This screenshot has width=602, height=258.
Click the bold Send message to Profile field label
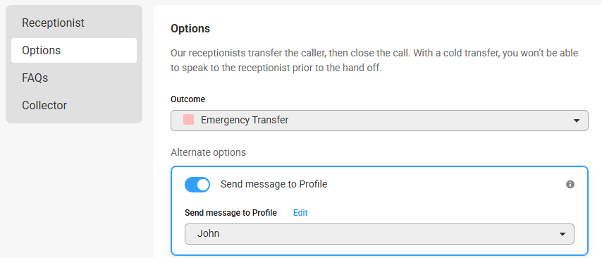tap(231, 213)
